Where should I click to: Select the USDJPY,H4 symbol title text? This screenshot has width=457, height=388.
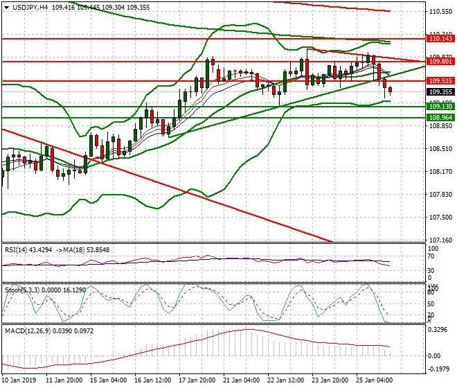coord(30,8)
